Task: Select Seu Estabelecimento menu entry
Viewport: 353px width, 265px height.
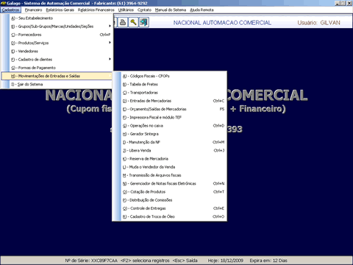Action: [x=57, y=18]
